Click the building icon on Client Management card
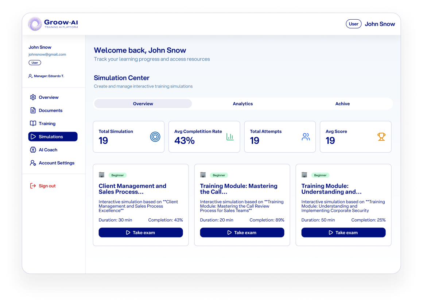The width and height of the screenshot is (423, 305). [x=102, y=175]
